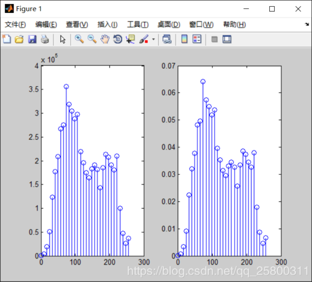Click the dock arrow at menu bar end

coord(306,24)
